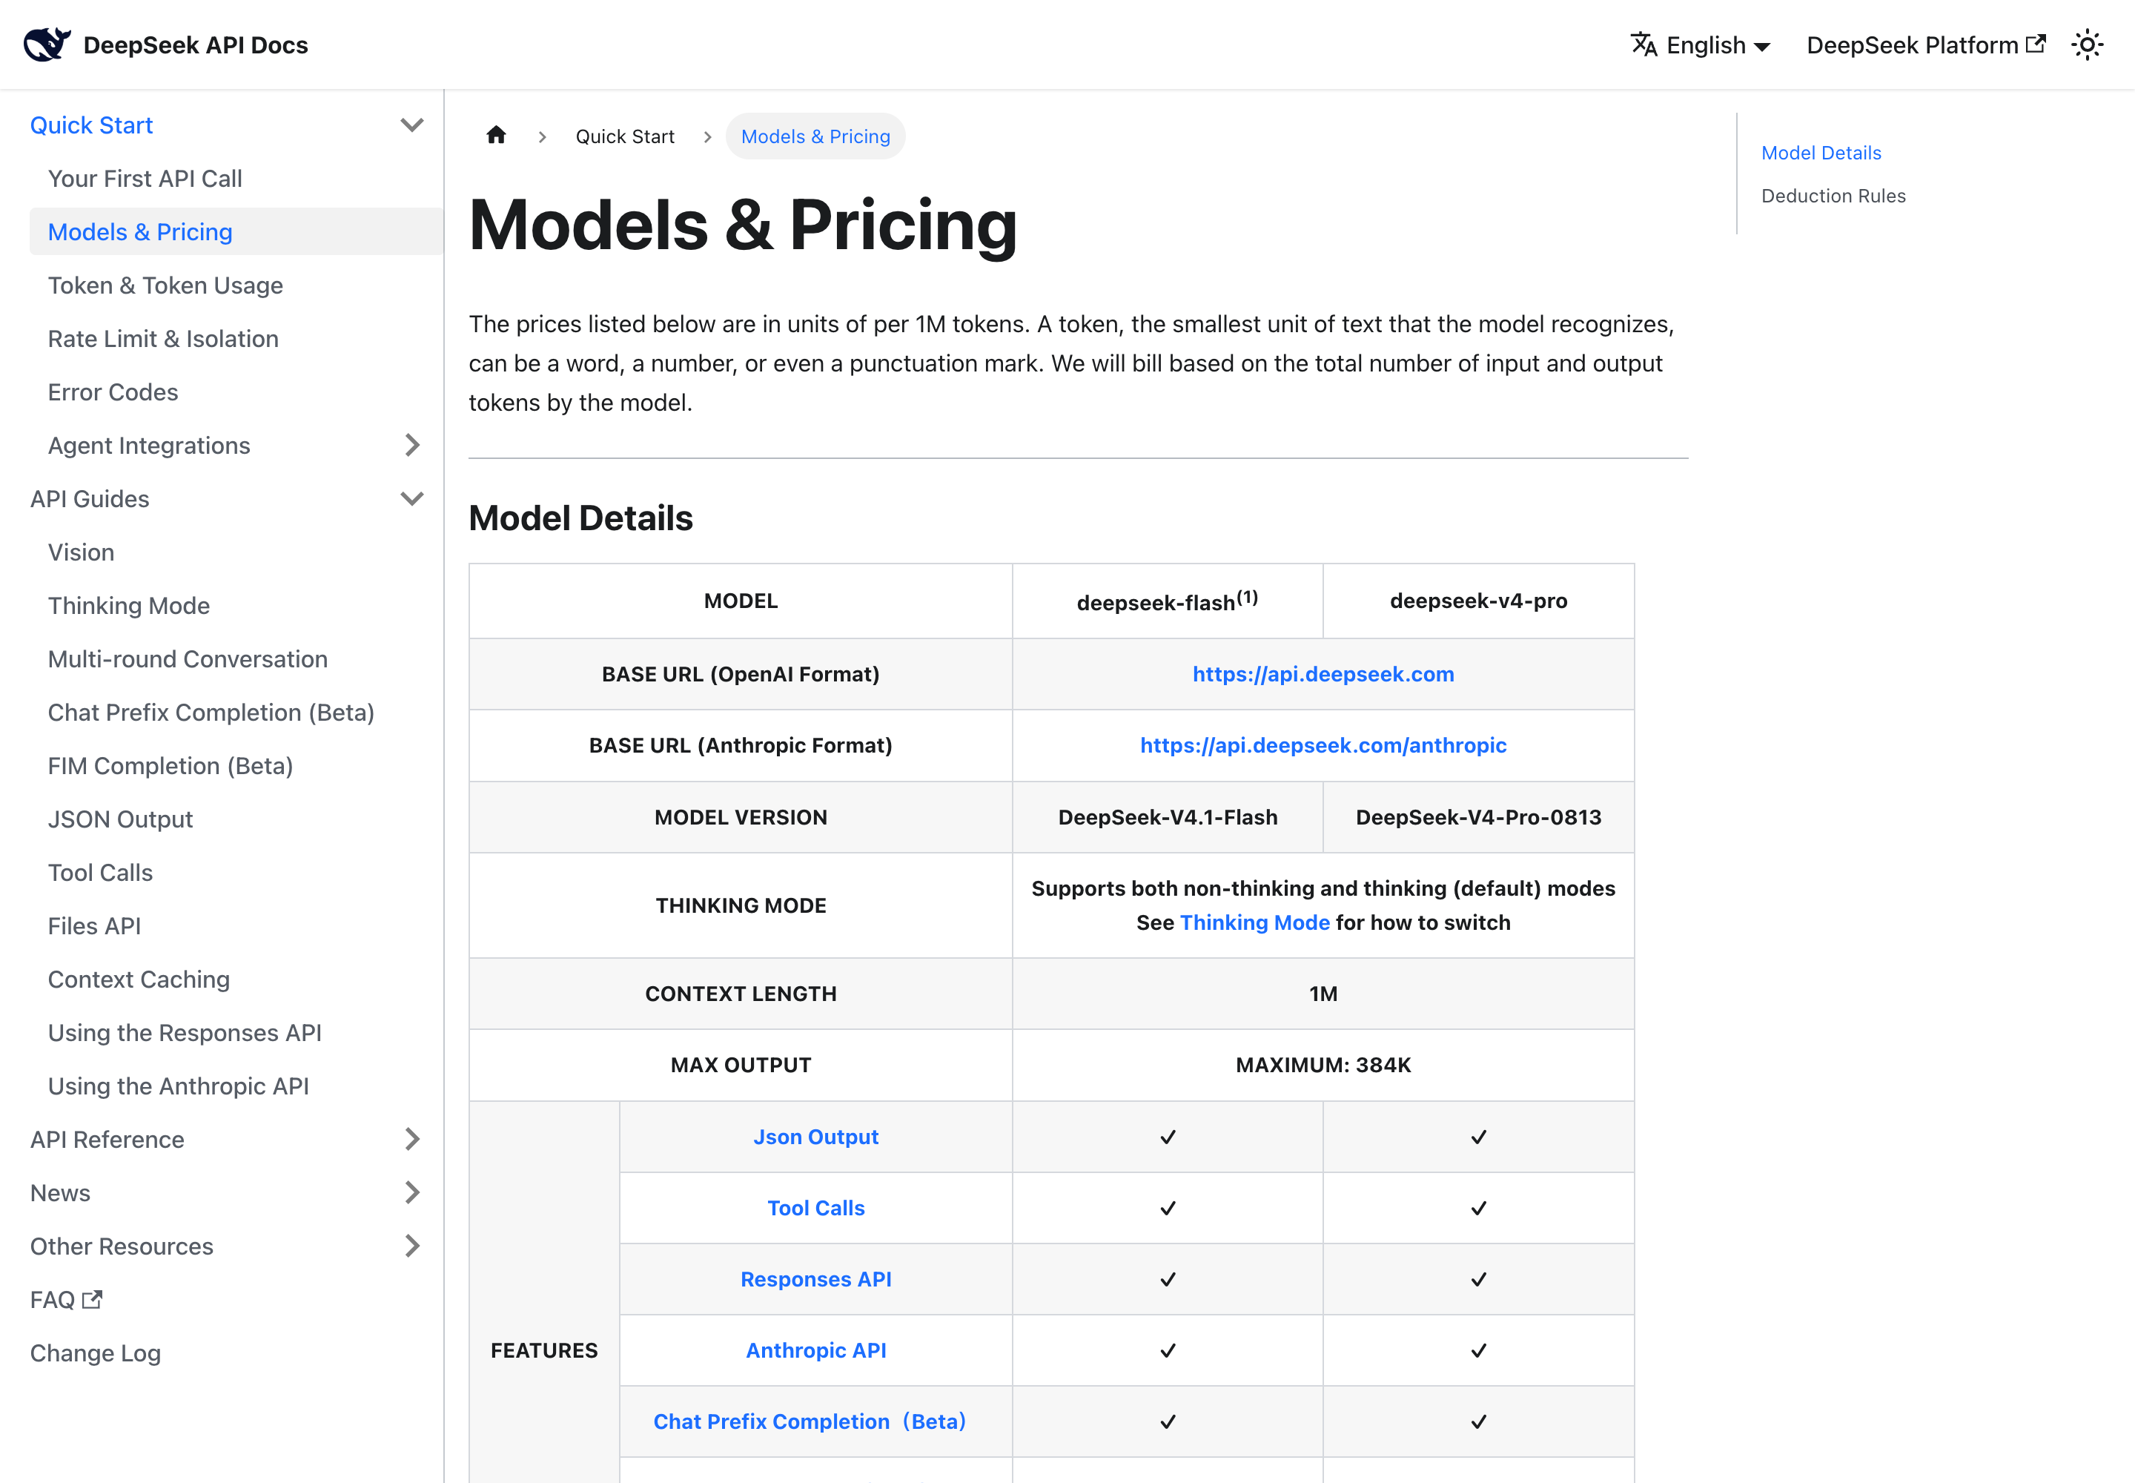The height and width of the screenshot is (1483, 2135).
Task: Open the JSON Output sidebar item
Action: point(120,819)
